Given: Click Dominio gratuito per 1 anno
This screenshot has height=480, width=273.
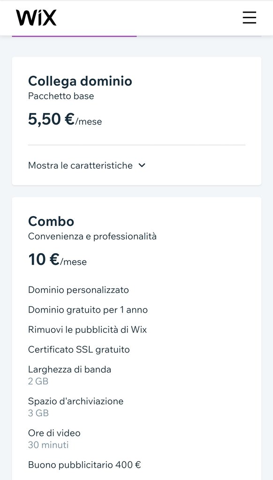Looking at the screenshot, I should coord(88,310).
